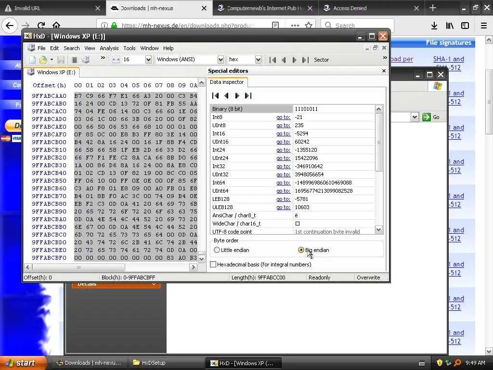Click the hex view horizontal scrollbar thumb
Image resolution: width=493 pixels, height=370 pixels.
(78, 267)
